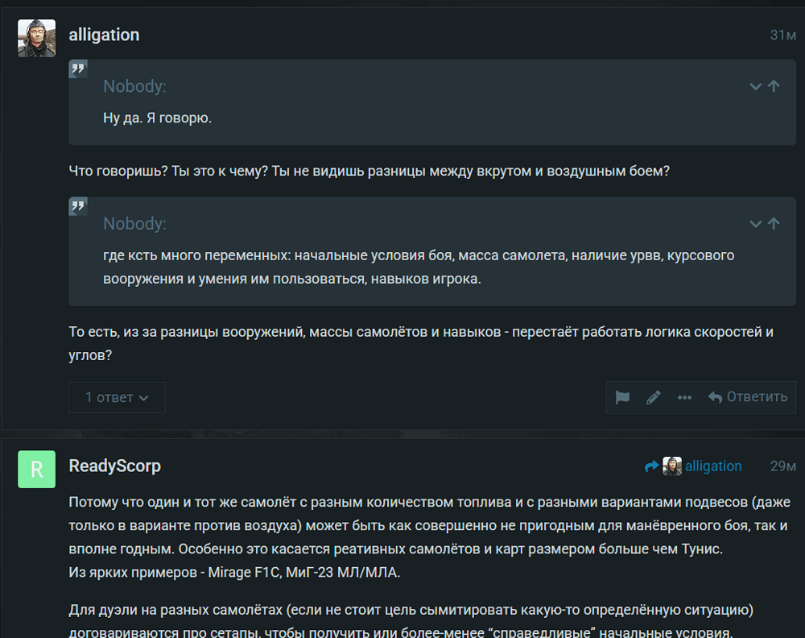
Task: Flag the alligation post with the flag icon
Action: pyautogui.click(x=622, y=397)
